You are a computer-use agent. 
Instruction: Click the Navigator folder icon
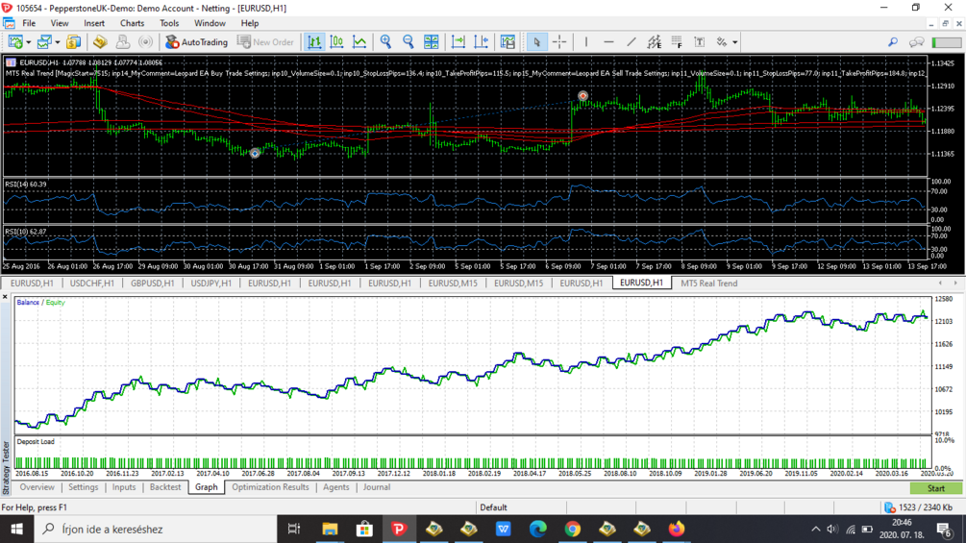(x=100, y=42)
